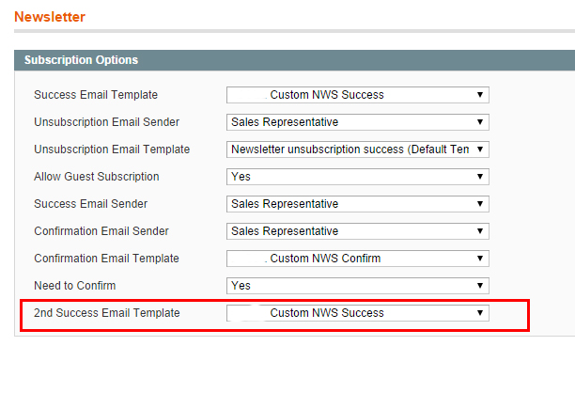Click the Newsletter page heading
Image resolution: width=575 pixels, height=393 pixels.
pos(50,17)
